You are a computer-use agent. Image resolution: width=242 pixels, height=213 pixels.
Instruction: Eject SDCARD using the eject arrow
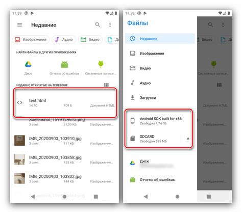[x=188, y=139]
